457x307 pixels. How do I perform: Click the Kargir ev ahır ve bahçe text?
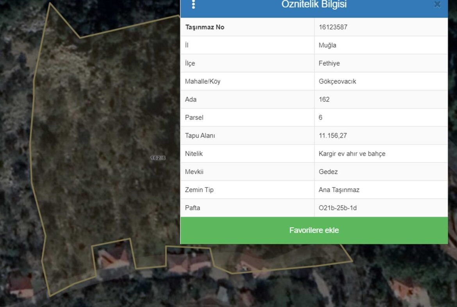[352, 154]
